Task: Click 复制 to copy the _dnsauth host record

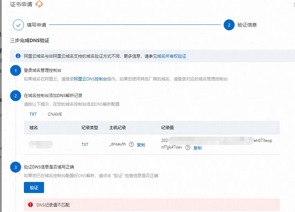Action: [142, 145]
